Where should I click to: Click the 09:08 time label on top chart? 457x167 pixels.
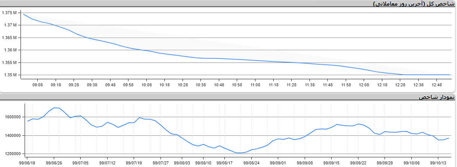click(x=37, y=85)
